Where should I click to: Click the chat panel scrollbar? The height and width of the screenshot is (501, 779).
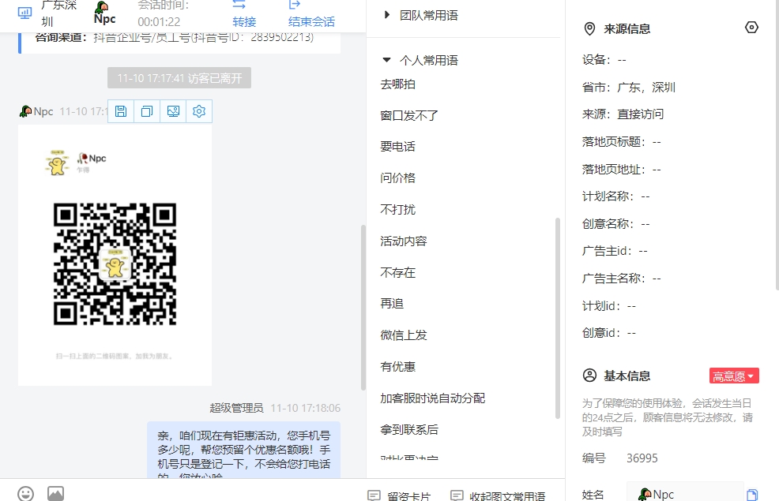click(x=363, y=308)
